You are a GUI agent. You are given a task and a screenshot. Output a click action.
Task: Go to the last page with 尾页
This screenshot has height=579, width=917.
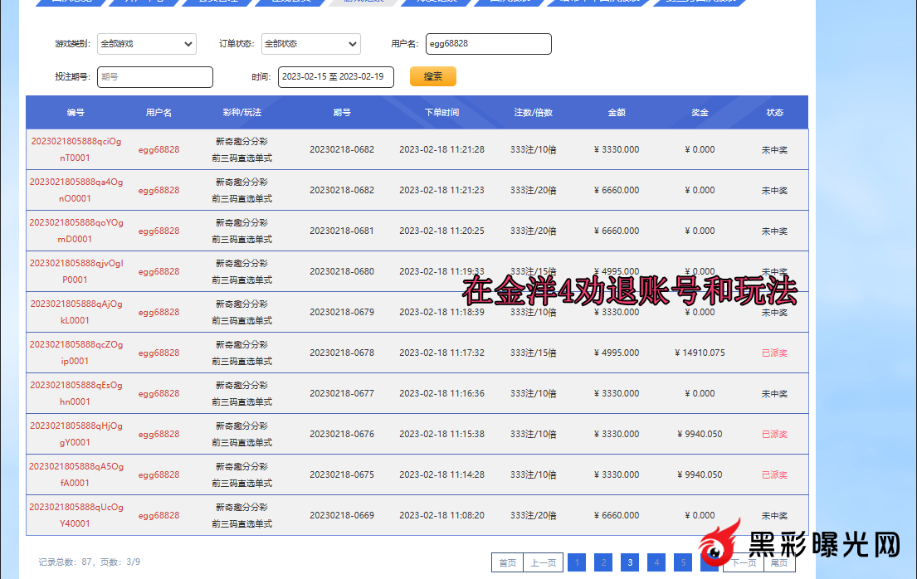(778, 563)
